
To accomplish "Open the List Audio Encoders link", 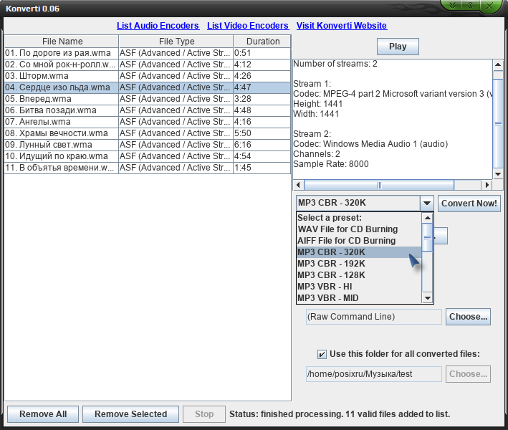I will coord(158,26).
